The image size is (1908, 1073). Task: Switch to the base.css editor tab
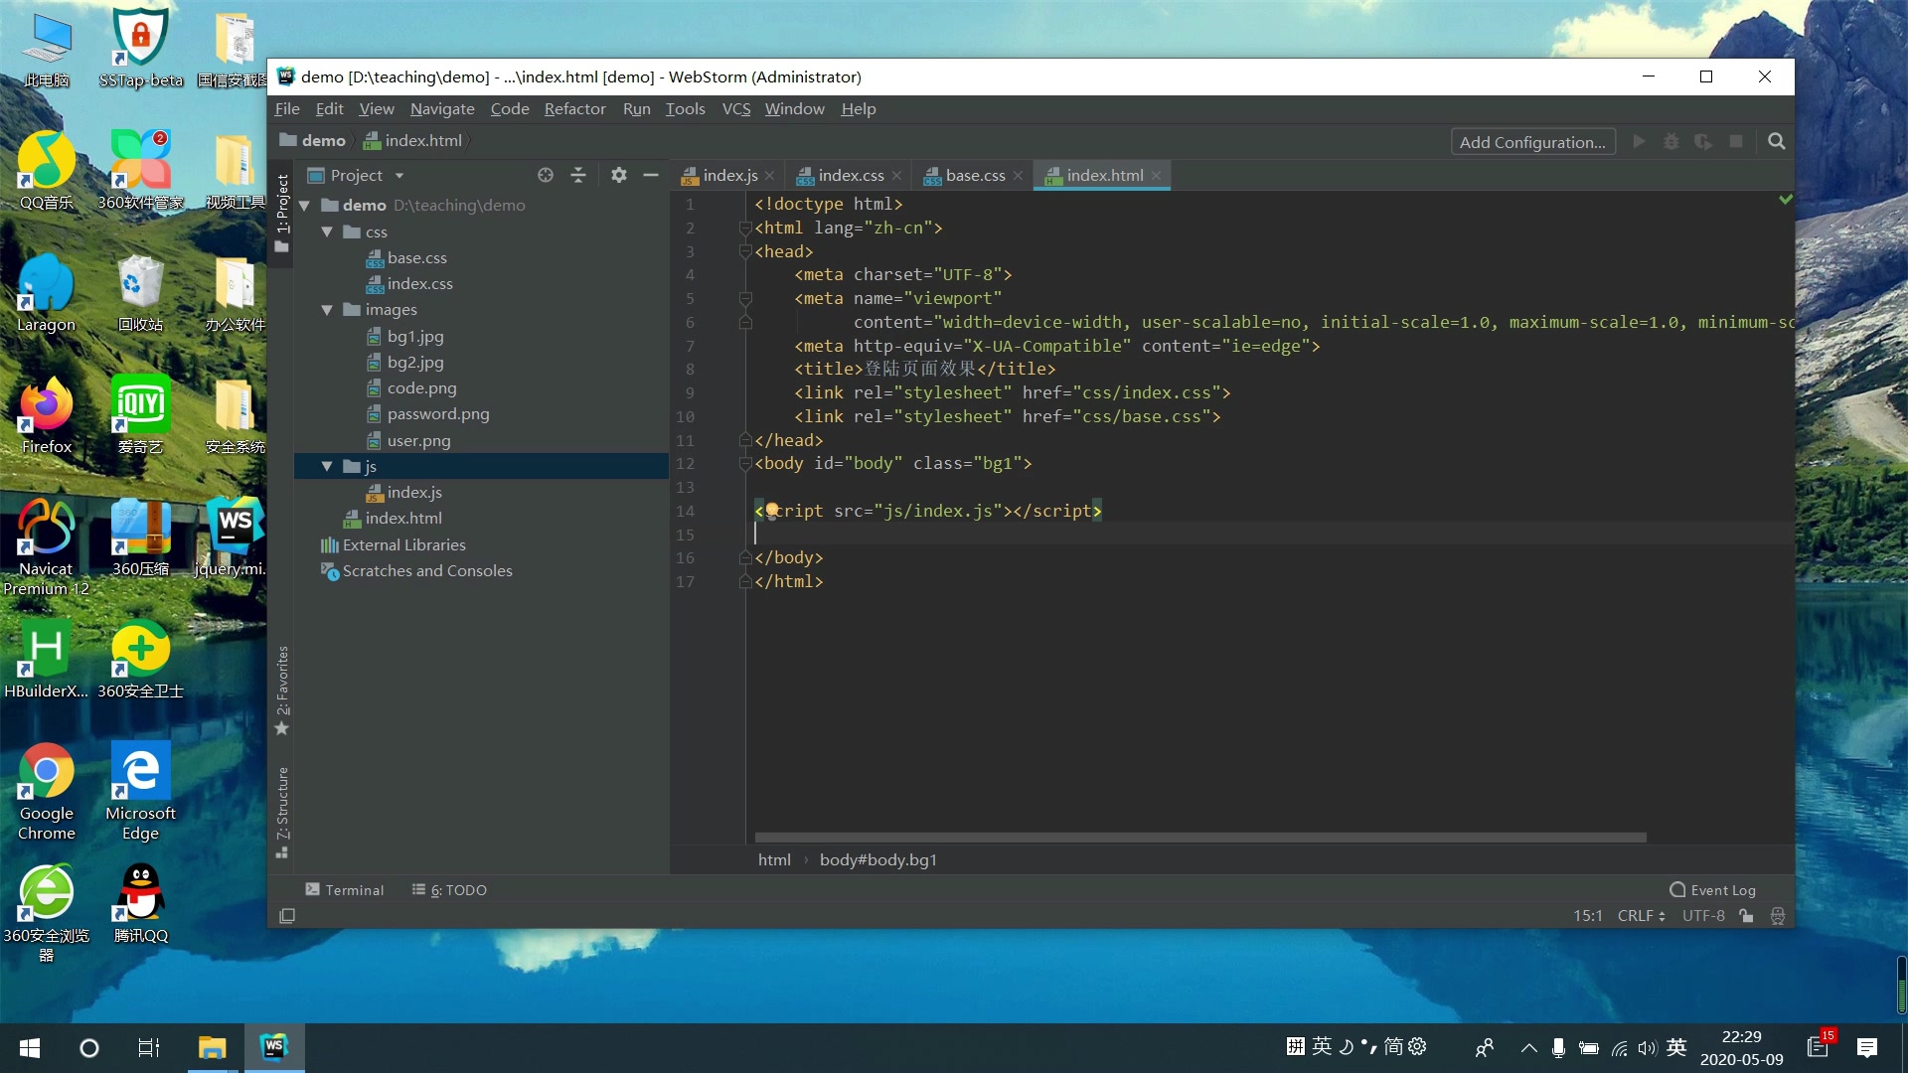point(974,176)
